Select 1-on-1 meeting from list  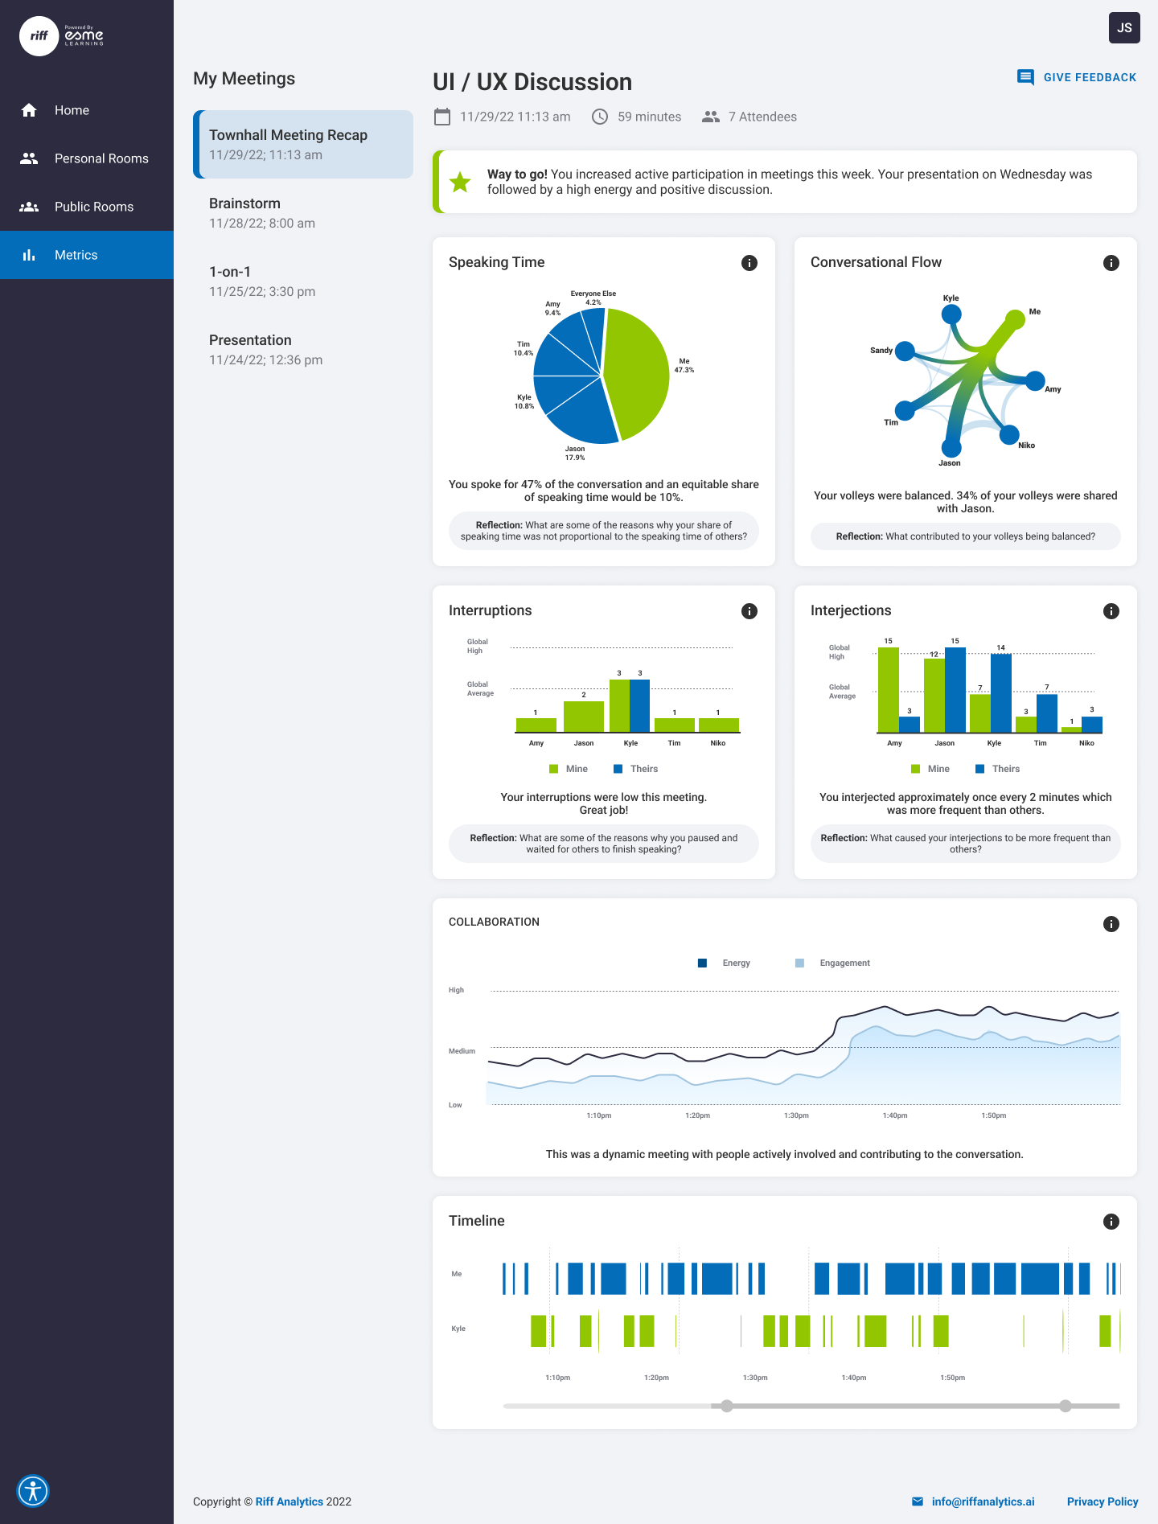click(x=303, y=281)
